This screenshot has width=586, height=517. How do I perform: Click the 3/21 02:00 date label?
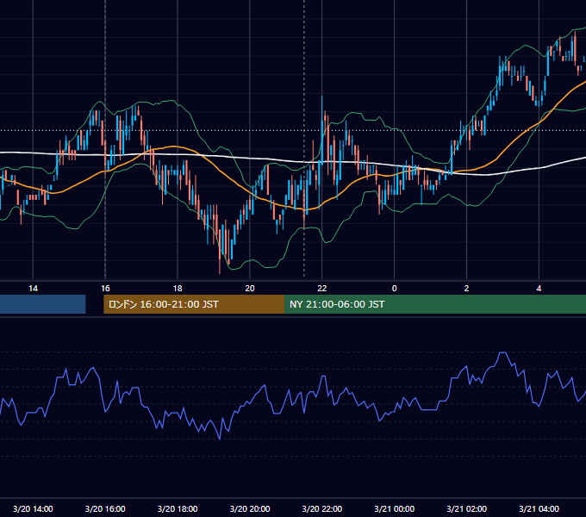(x=466, y=508)
